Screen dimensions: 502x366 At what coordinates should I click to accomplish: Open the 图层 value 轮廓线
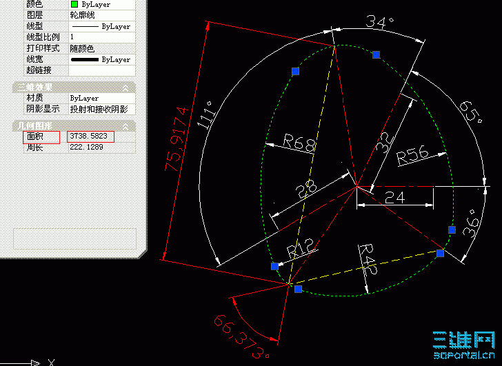click(102, 15)
